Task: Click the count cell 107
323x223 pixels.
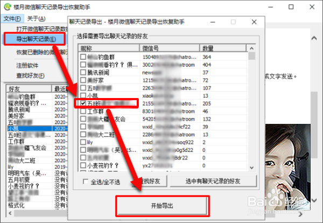Action: 207,88
